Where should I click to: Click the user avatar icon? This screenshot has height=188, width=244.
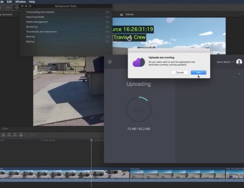pyautogui.click(x=239, y=62)
